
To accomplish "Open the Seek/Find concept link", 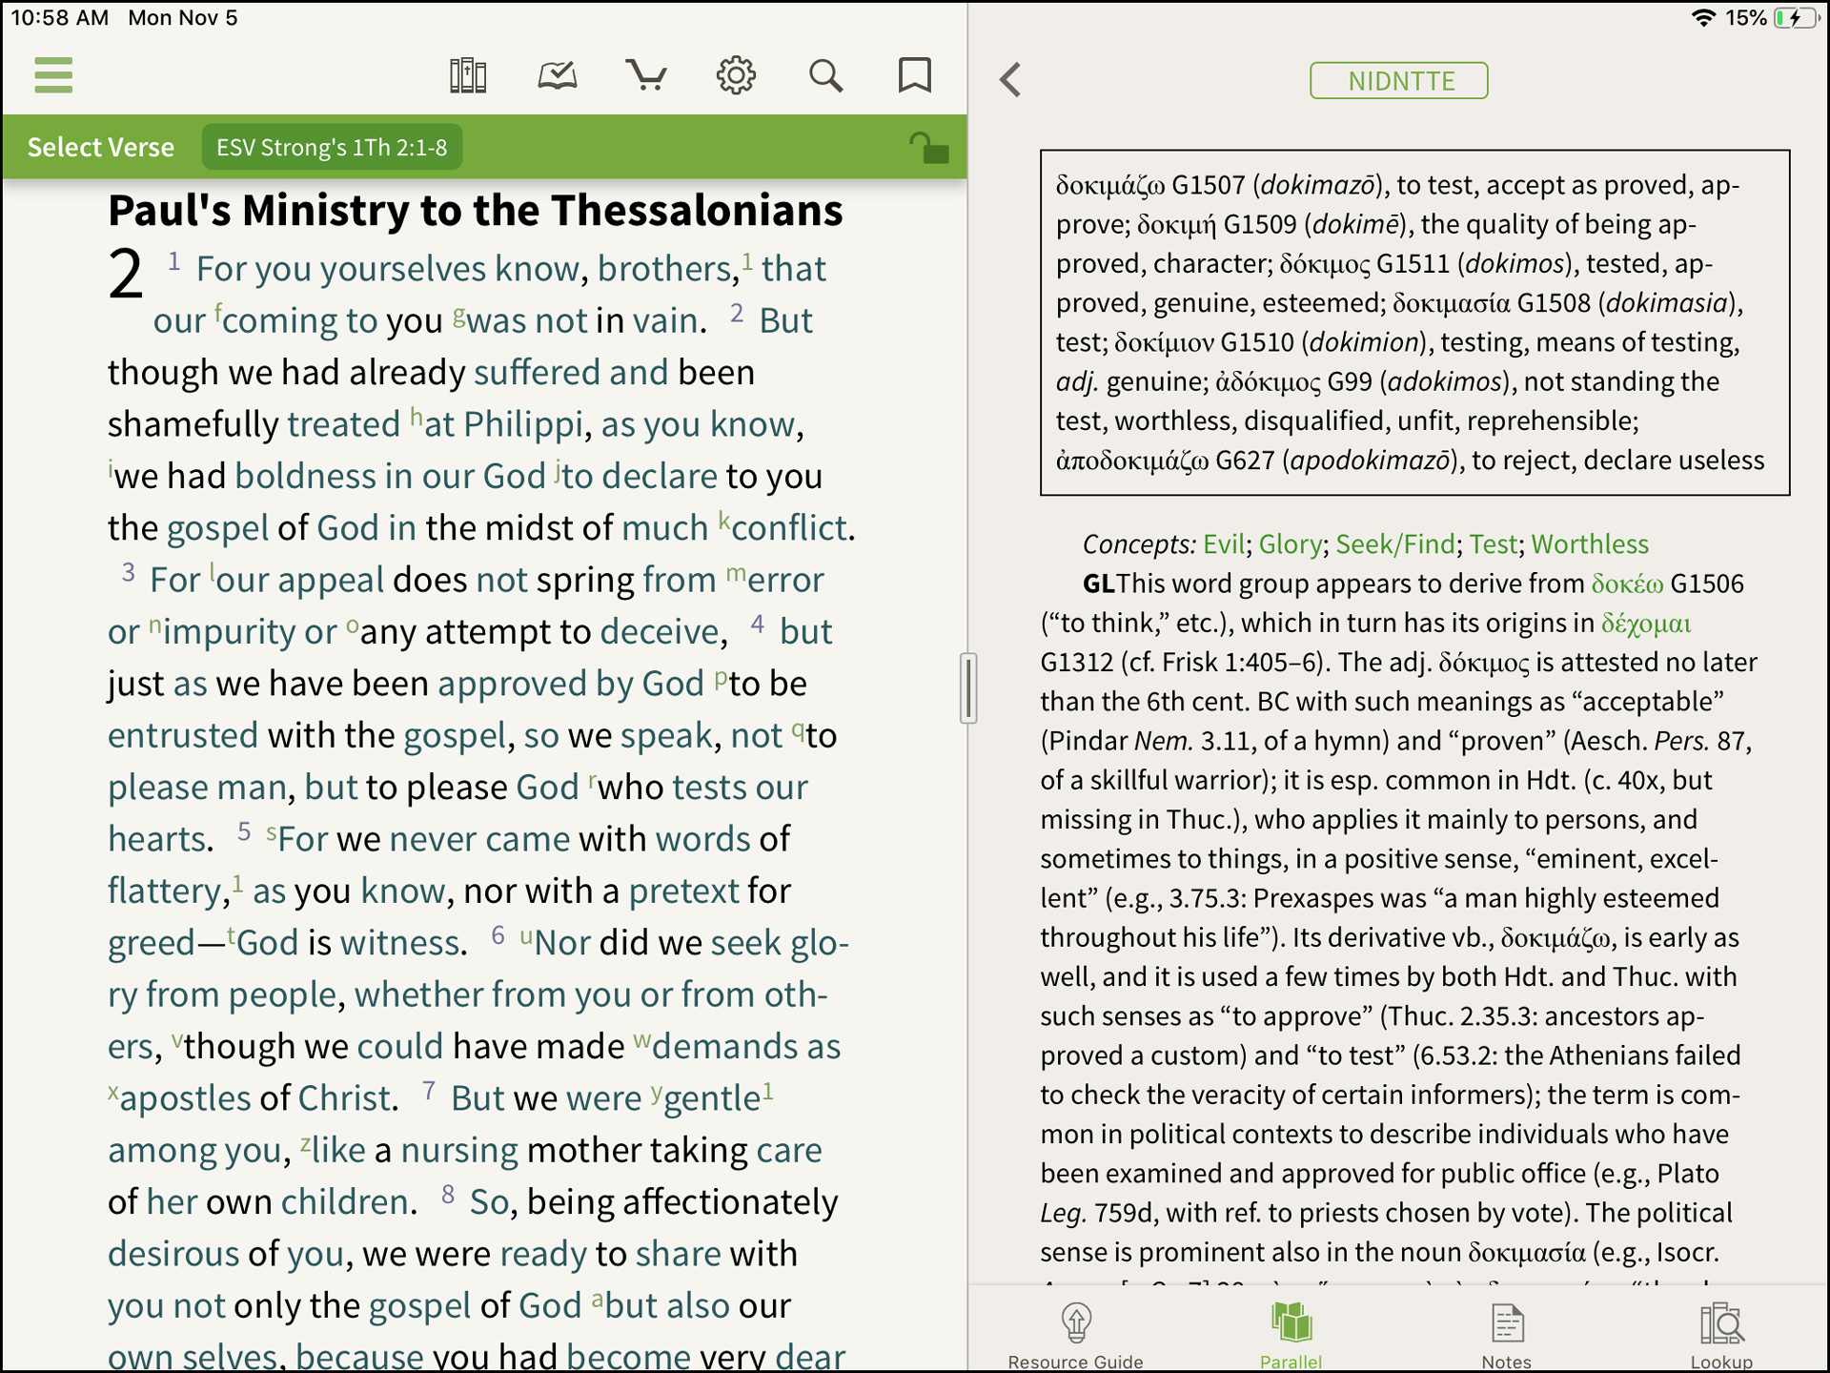I will (1395, 544).
